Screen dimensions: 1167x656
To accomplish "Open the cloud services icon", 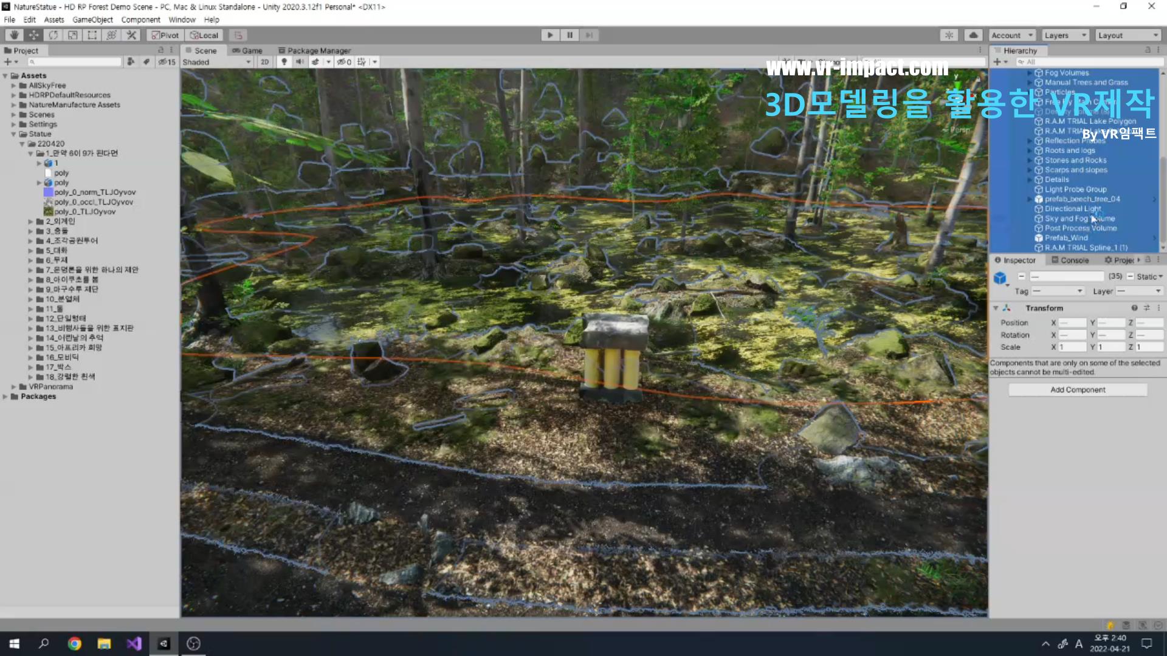I will click(973, 35).
